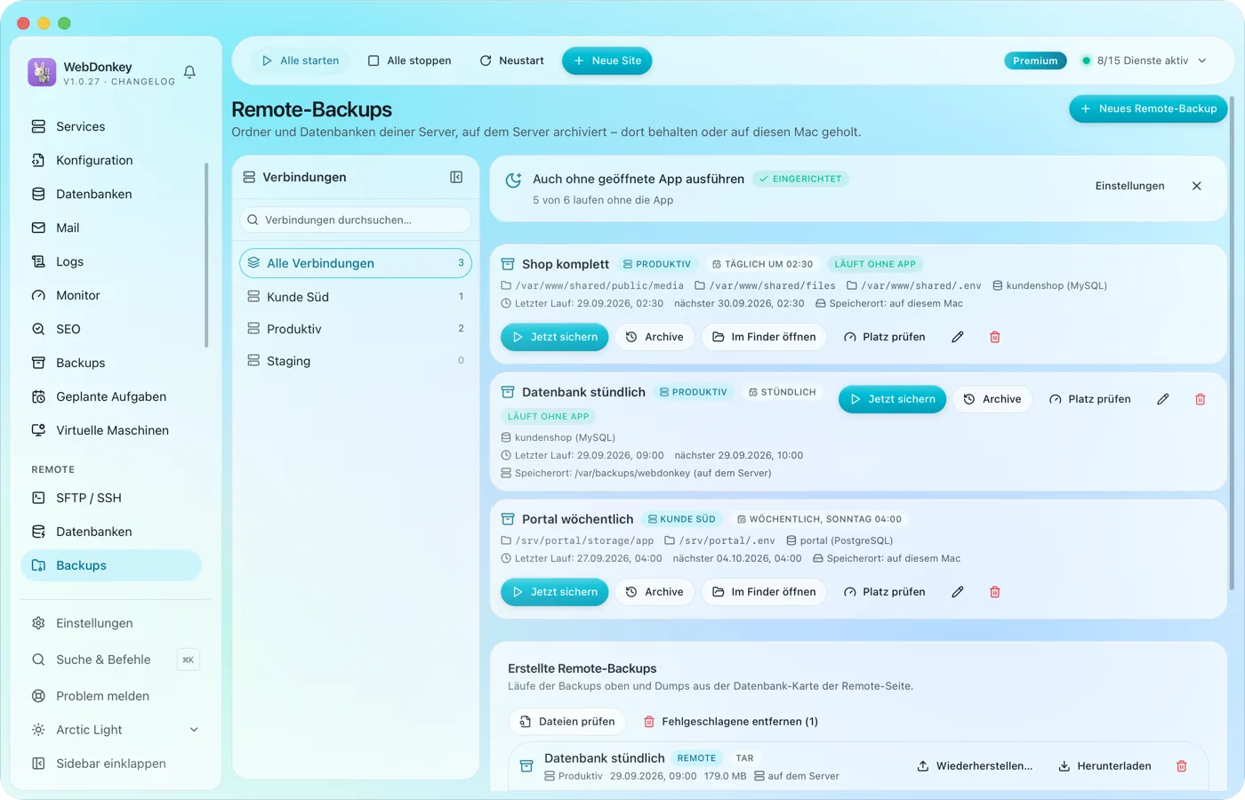Run Jetzt sichern for Shop komplett
This screenshot has height=800, width=1245.
coord(555,337)
